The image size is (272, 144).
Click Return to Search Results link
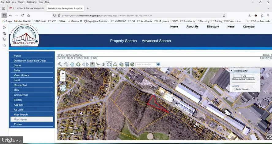244,79
